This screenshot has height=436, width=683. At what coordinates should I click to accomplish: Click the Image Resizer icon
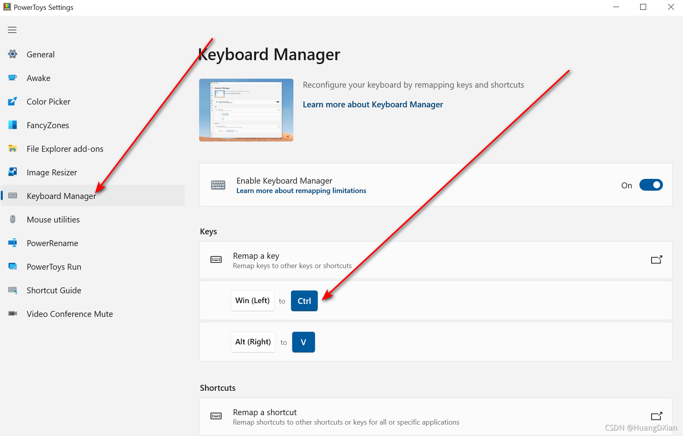pos(13,172)
